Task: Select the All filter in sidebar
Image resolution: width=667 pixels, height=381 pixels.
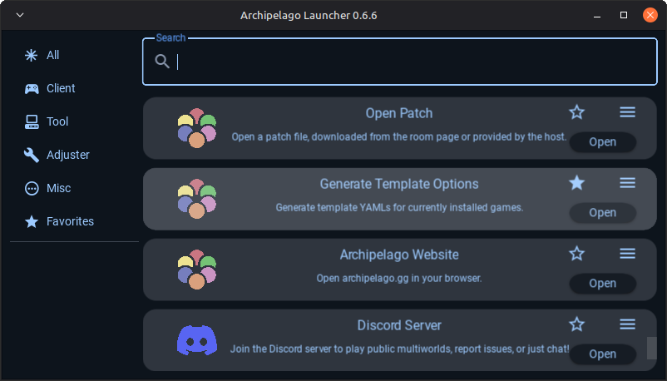Action: [x=42, y=55]
